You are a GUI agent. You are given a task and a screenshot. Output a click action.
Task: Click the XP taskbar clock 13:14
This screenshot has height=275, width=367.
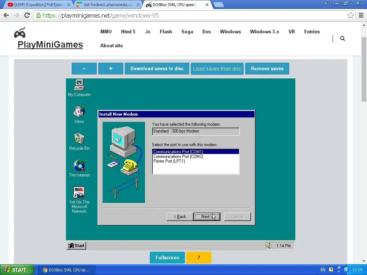pos(357,270)
